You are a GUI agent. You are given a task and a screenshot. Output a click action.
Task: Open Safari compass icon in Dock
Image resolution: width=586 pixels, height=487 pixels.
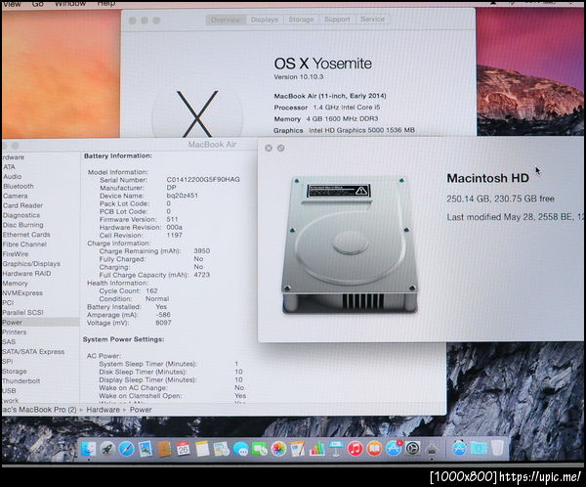[126, 449]
